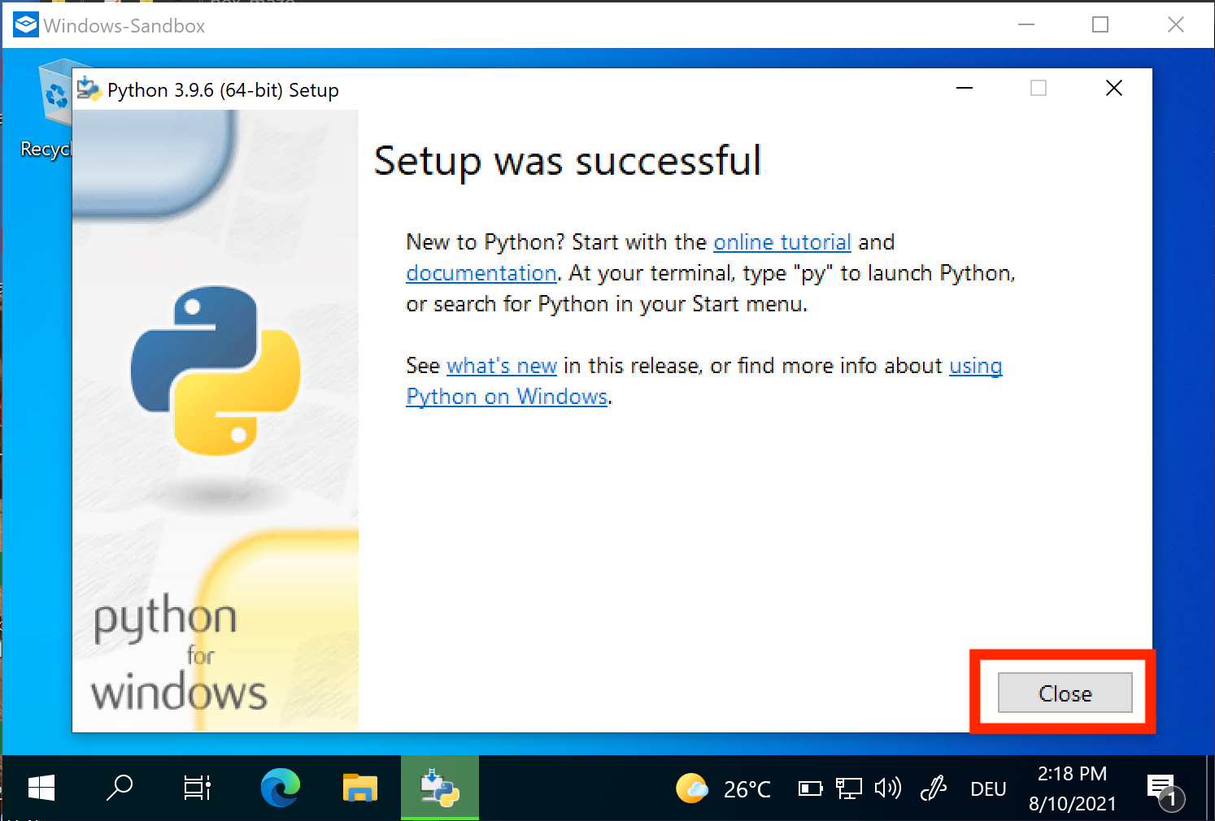Select Python installer taskbar icon
The width and height of the screenshot is (1215, 821).
[439, 788]
